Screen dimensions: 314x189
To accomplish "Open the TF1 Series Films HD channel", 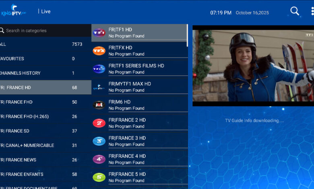I will click(136, 69).
